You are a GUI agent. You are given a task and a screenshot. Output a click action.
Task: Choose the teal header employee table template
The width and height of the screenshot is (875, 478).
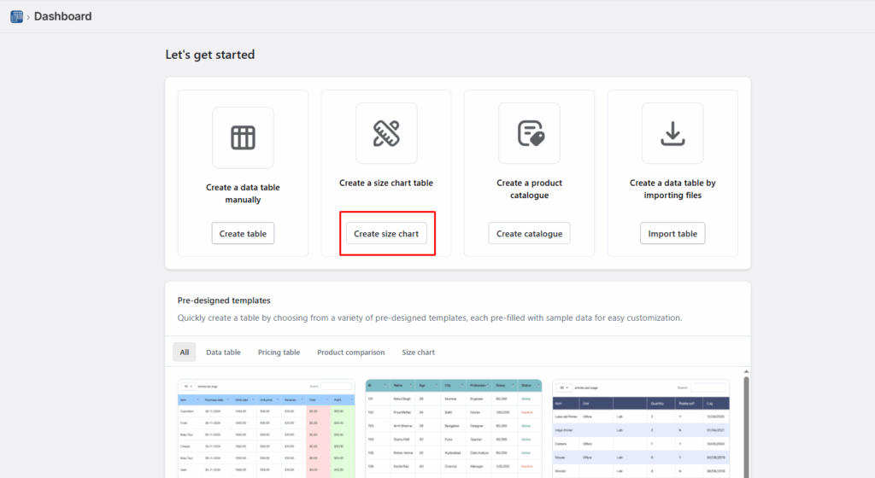click(x=453, y=435)
